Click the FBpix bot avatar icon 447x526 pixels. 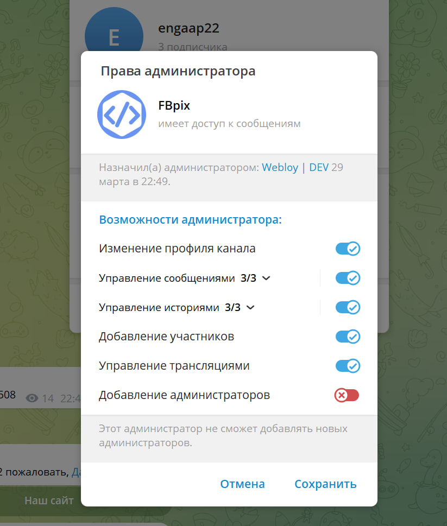click(122, 115)
